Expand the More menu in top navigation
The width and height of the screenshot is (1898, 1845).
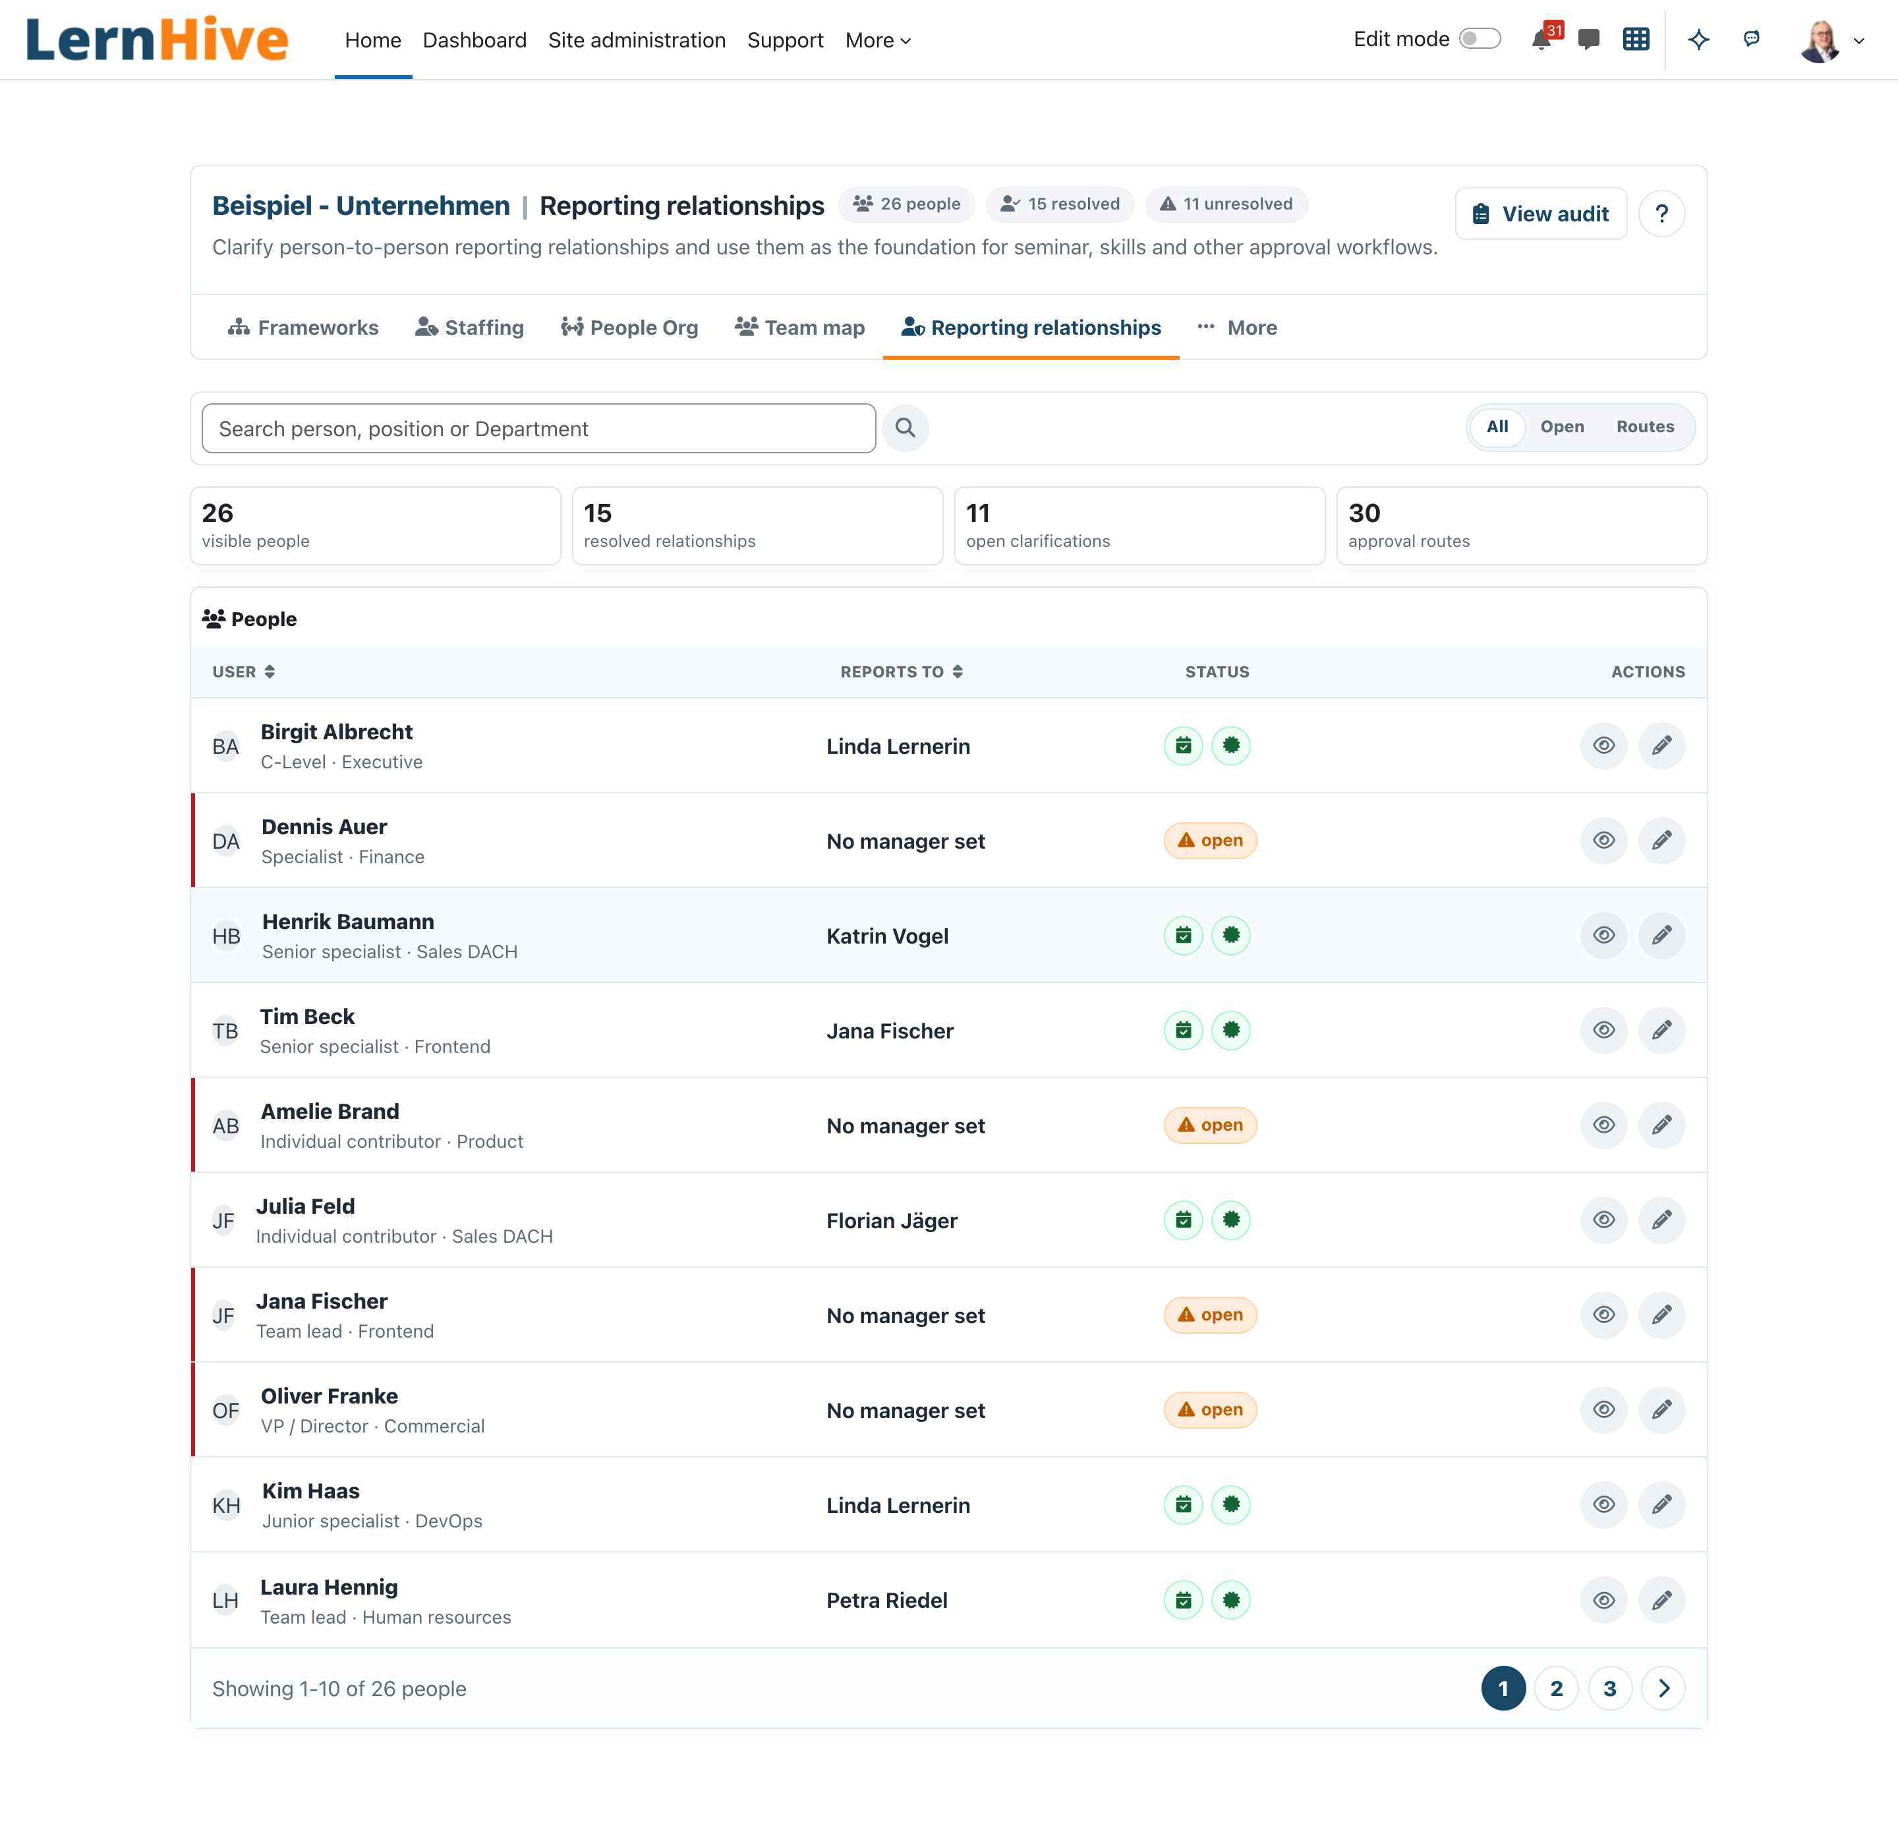pyautogui.click(x=877, y=41)
